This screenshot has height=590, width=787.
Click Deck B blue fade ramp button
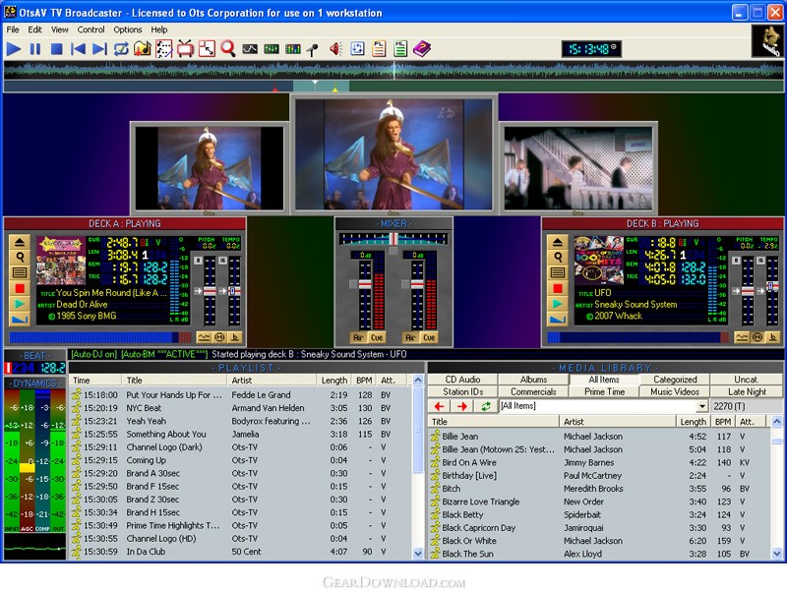pyautogui.click(x=558, y=319)
